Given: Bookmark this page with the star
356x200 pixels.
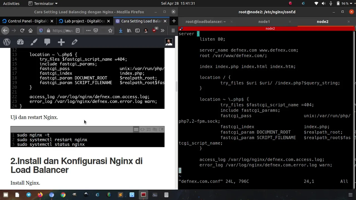Looking at the screenshot, I should click(110, 31).
